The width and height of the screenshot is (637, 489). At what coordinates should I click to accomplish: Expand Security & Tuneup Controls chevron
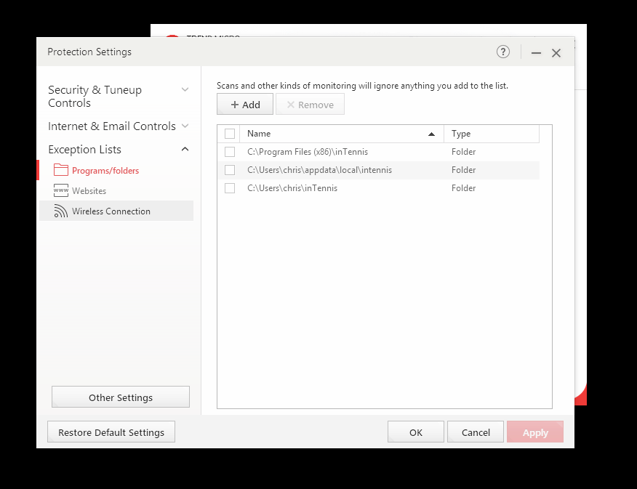[x=185, y=89]
